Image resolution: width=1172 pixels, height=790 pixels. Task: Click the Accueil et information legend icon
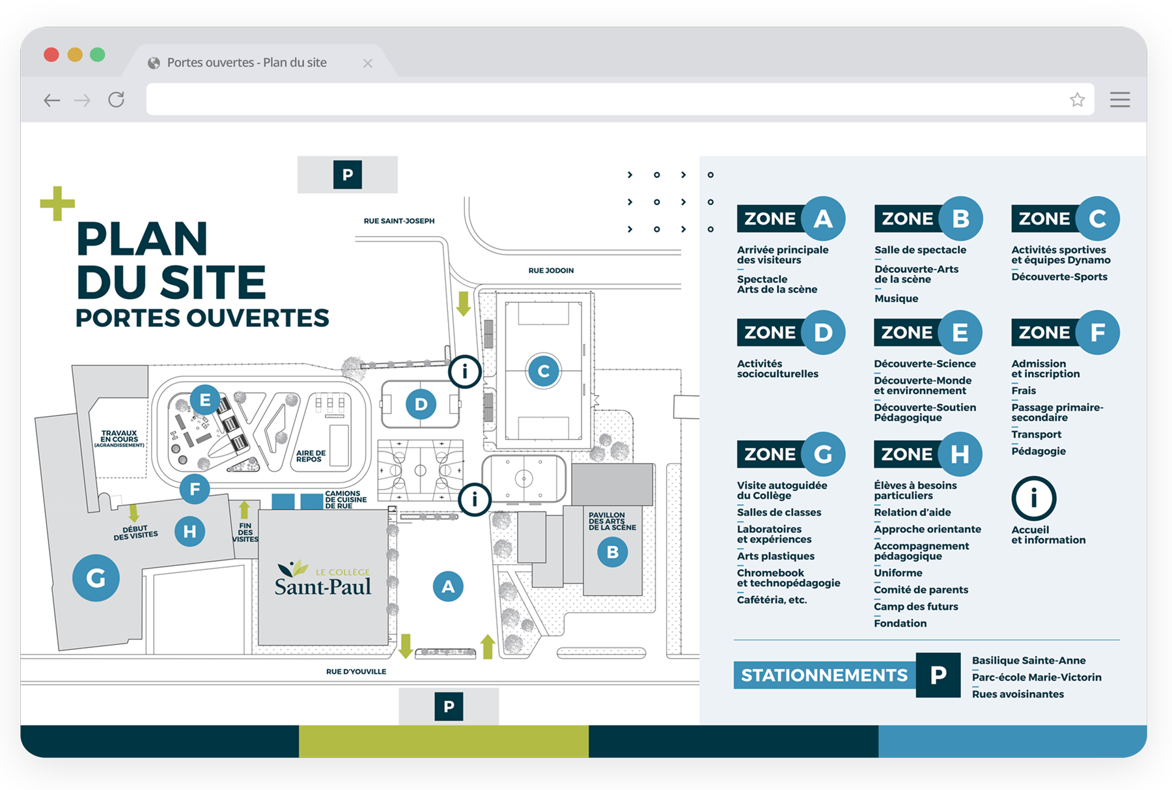pos(1033,499)
